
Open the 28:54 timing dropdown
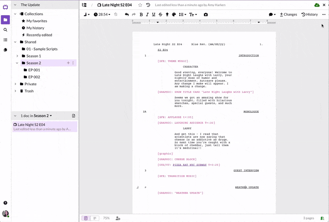pos(102,14)
